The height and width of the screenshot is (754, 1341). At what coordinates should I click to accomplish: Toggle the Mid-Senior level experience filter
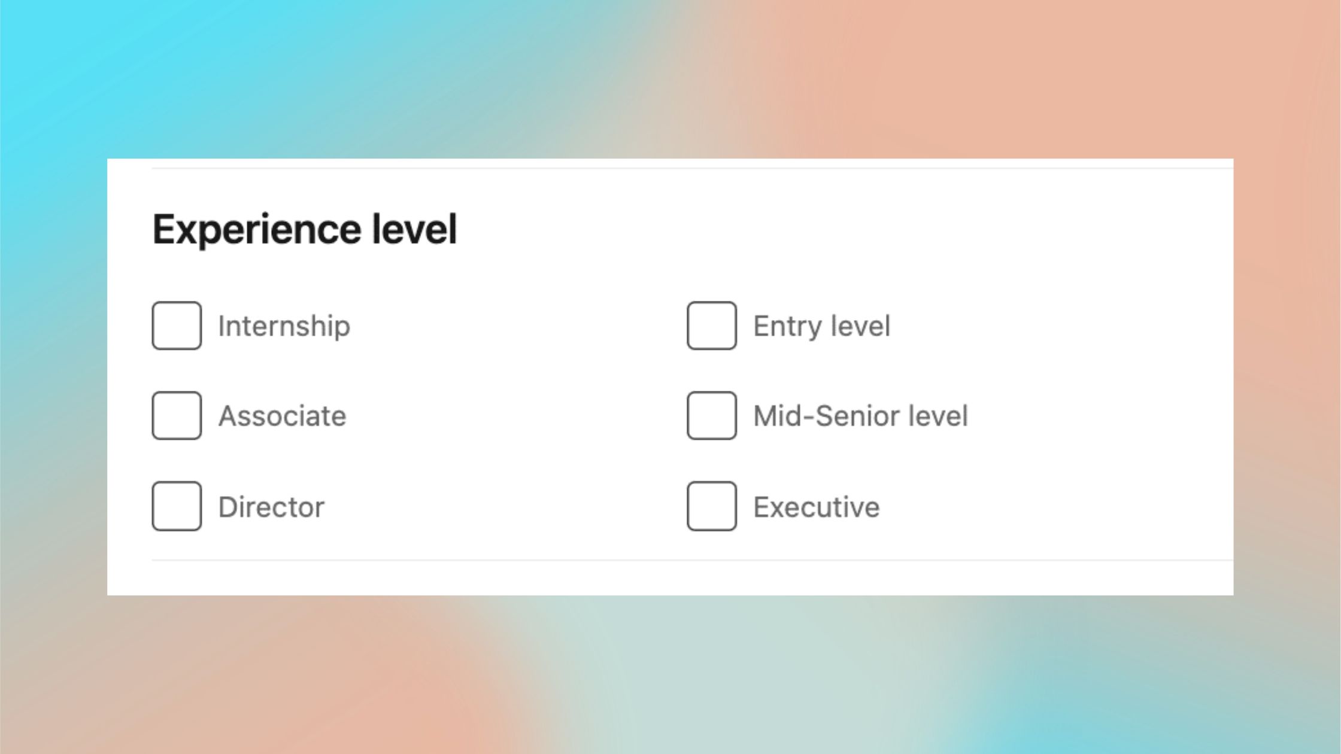711,416
